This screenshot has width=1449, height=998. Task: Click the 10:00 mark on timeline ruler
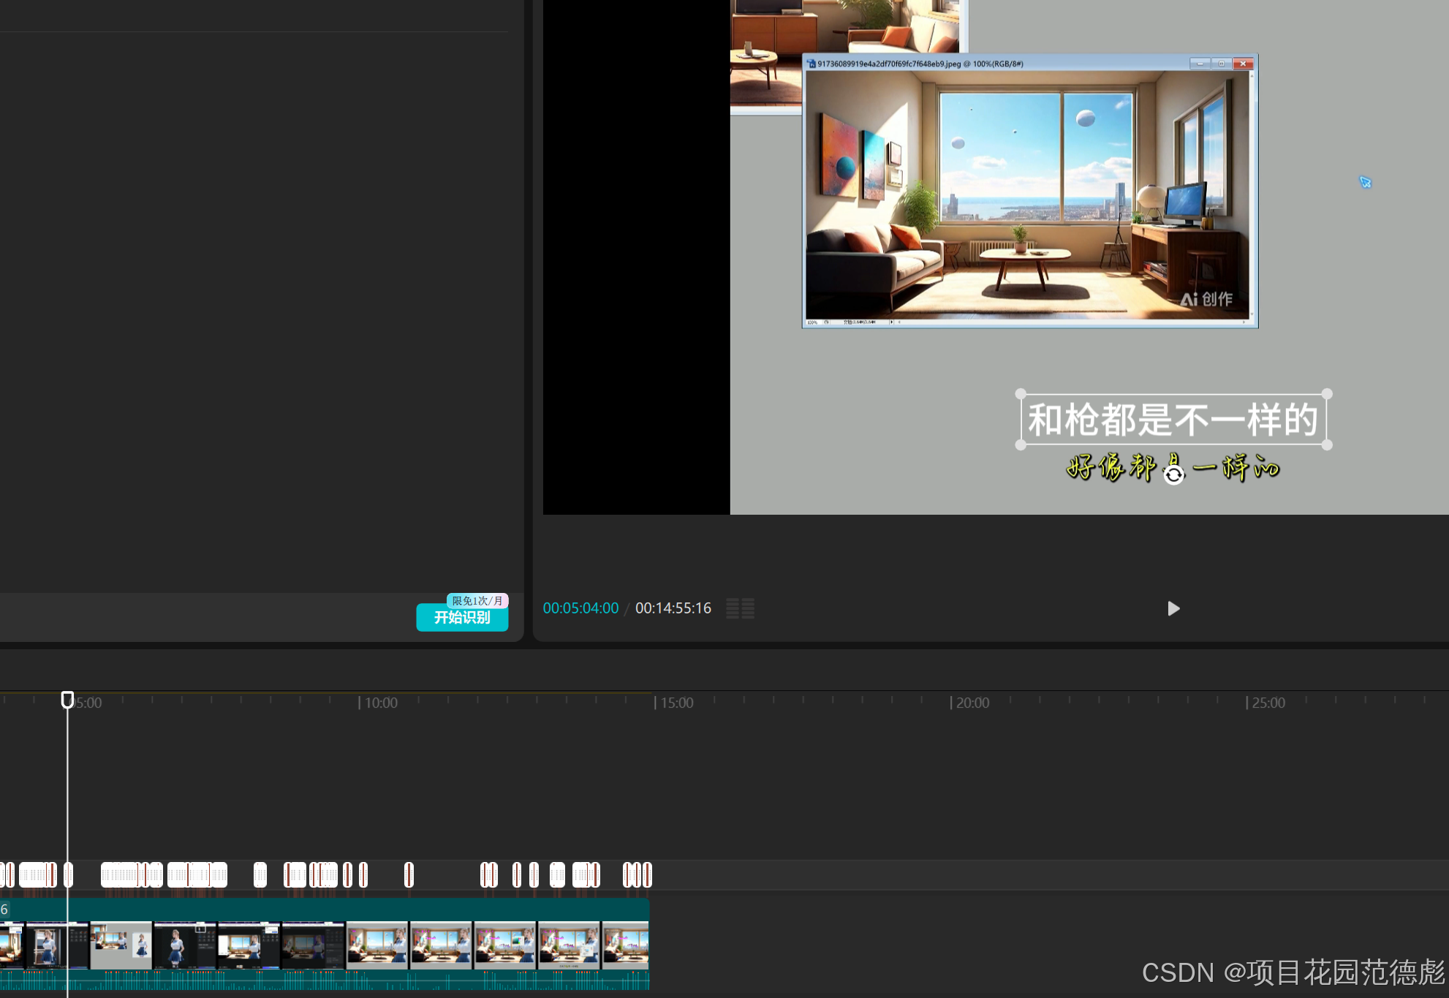[x=381, y=703]
